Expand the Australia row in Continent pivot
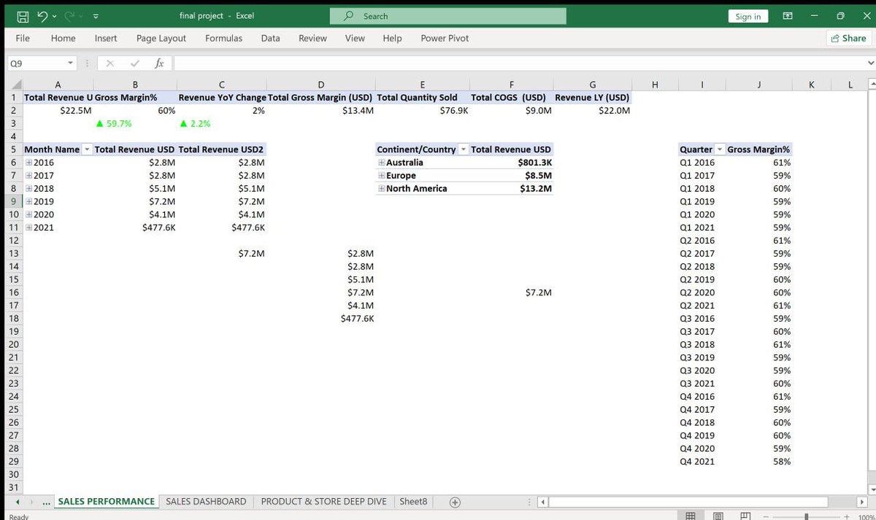The width and height of the screenshot is (876, 520). click(x=380, y=162)
